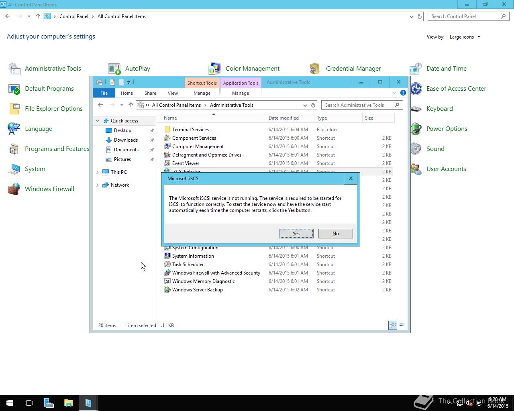Select the Computer Management shortcut icon
Viewport: 514px width, 411px height.
click(167, 146)
